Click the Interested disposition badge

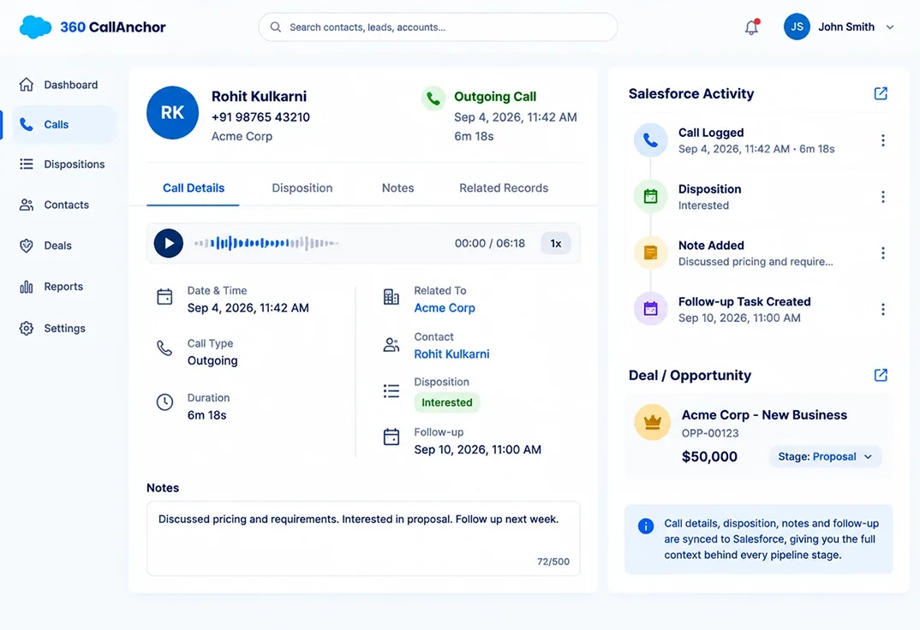[447, 402]
